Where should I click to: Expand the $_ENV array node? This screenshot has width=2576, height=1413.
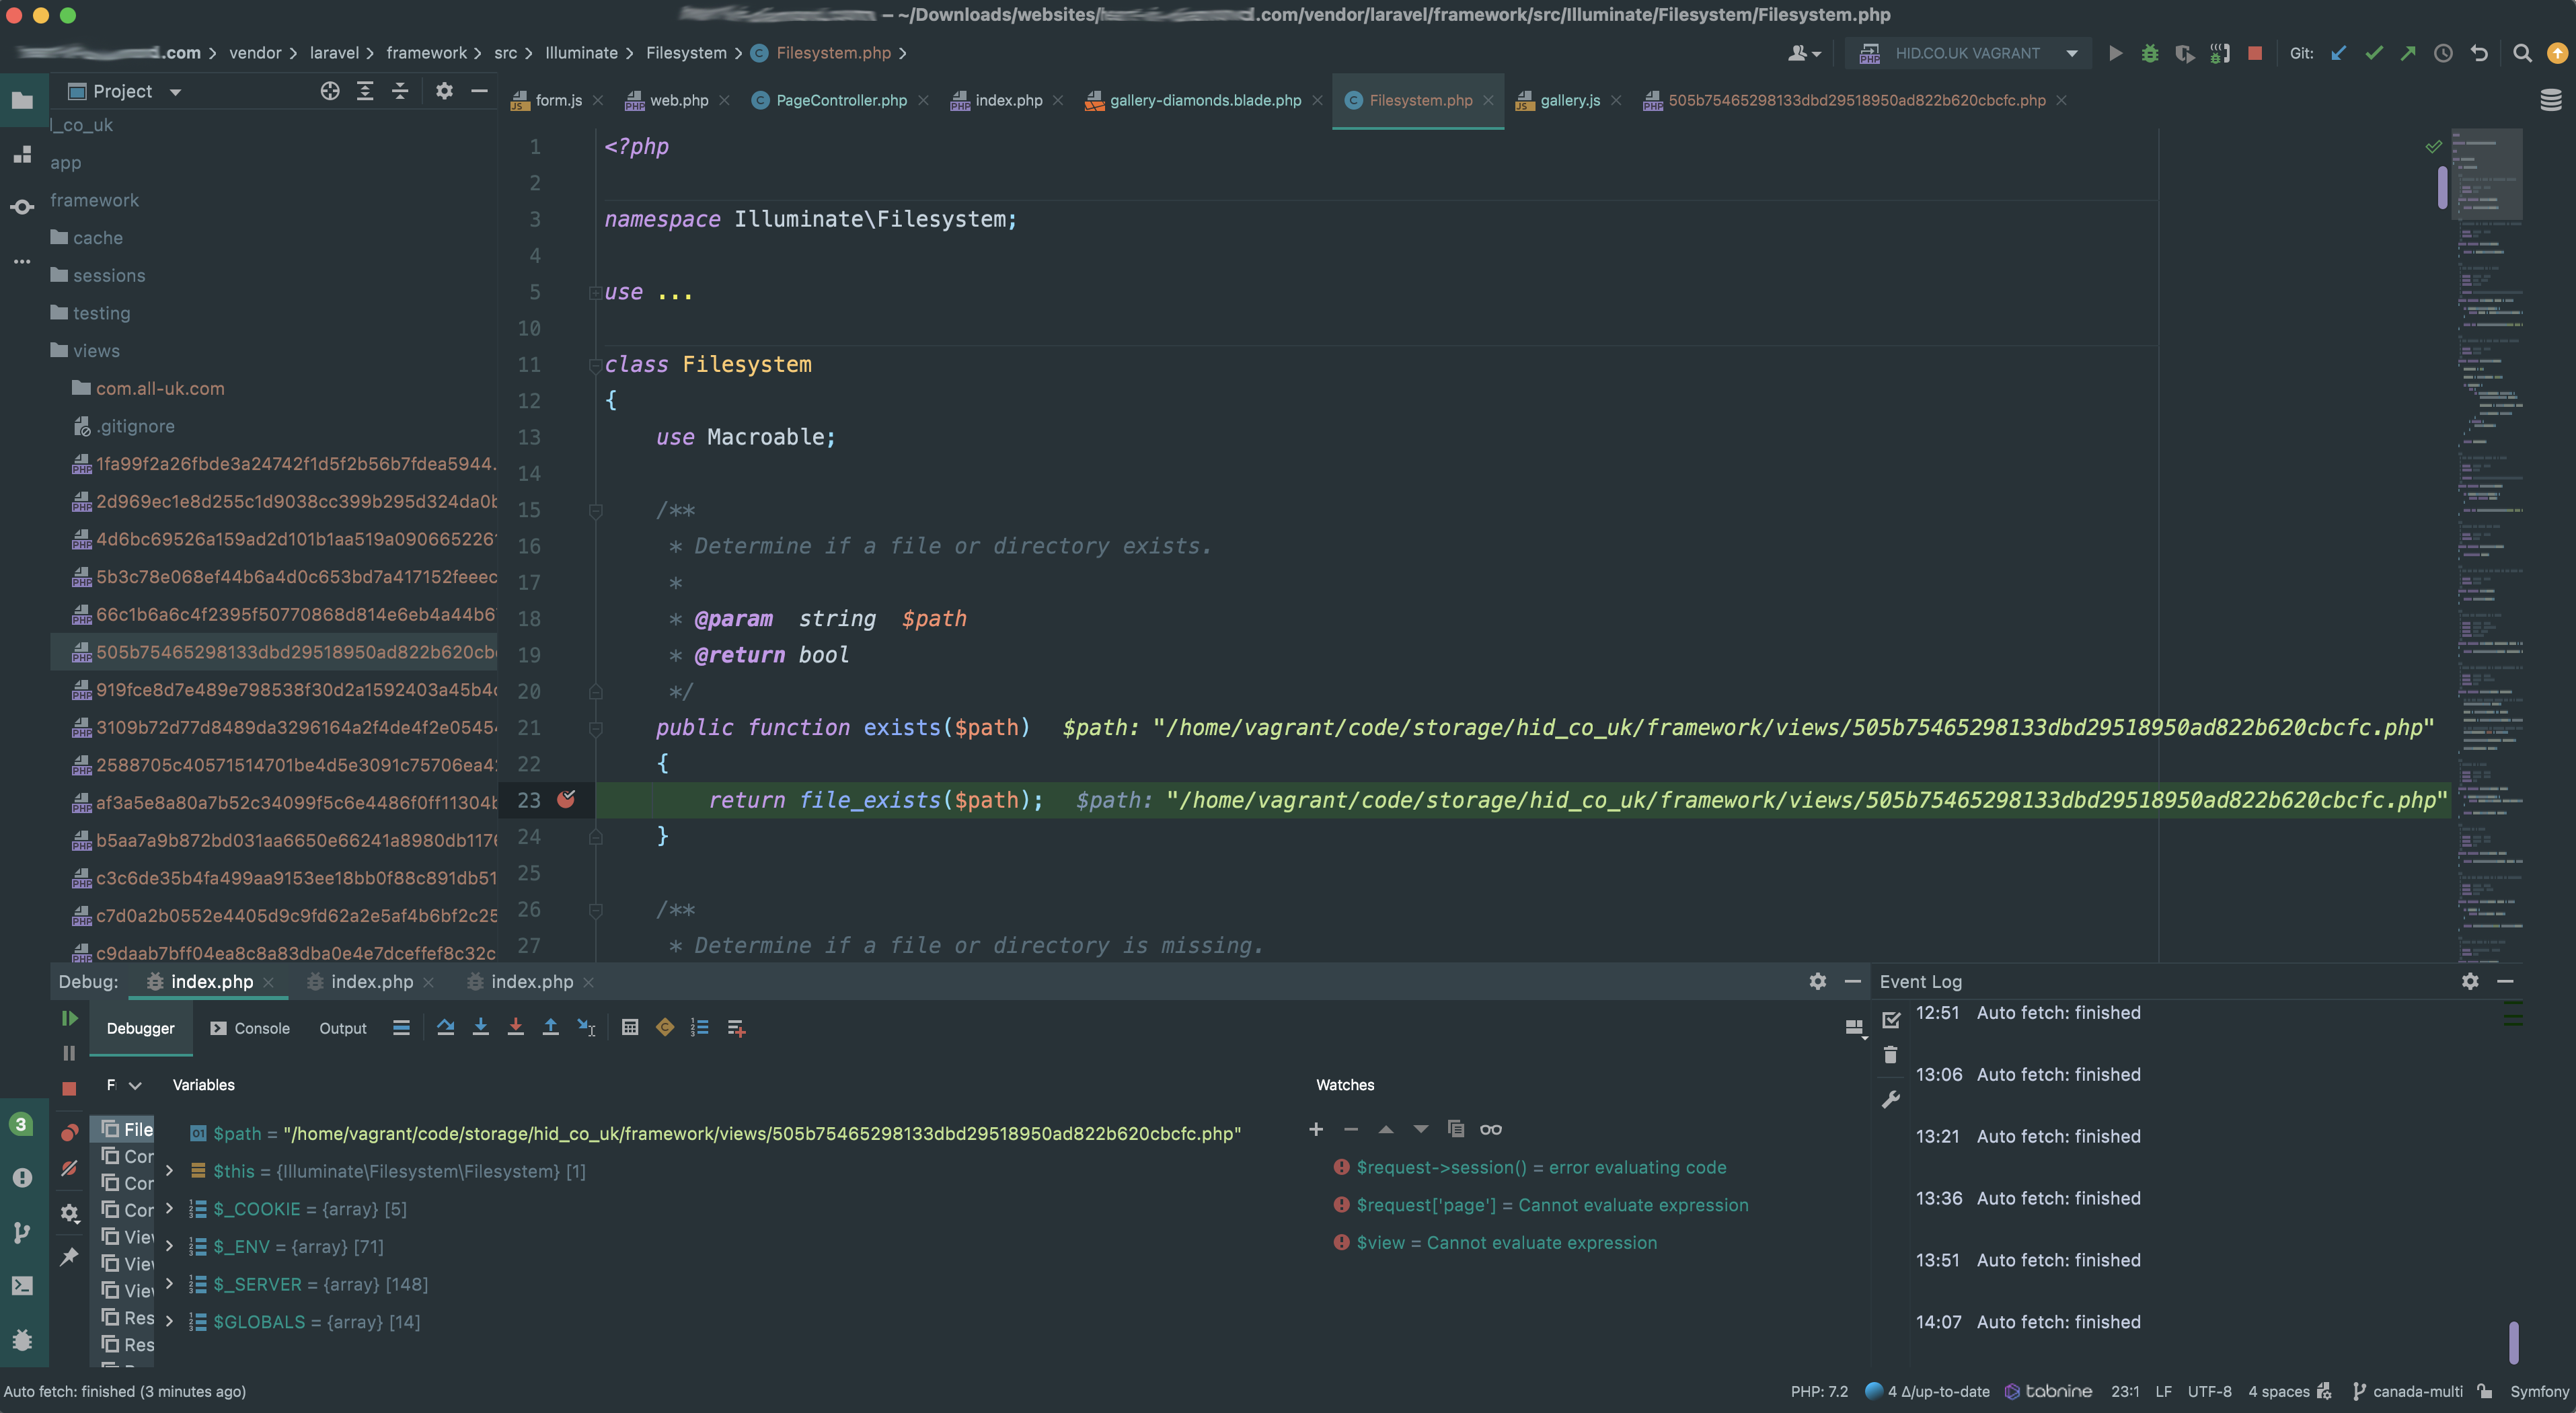[x=169, y=1246]
